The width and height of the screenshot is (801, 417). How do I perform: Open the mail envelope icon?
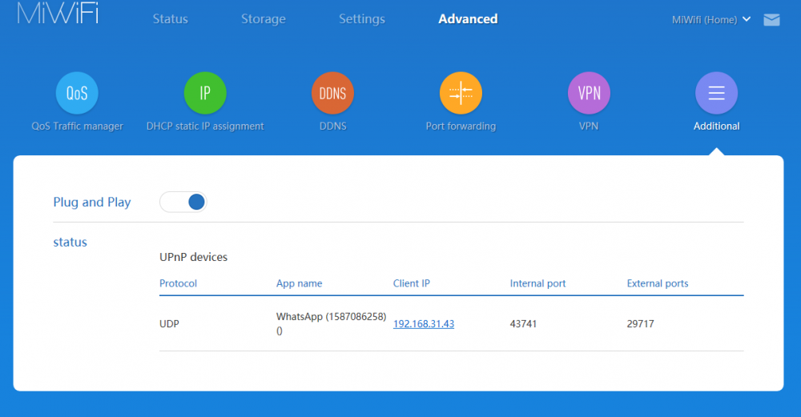(x=771, y=20)
